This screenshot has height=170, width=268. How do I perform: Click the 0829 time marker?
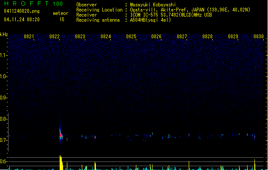coord(233,36)
